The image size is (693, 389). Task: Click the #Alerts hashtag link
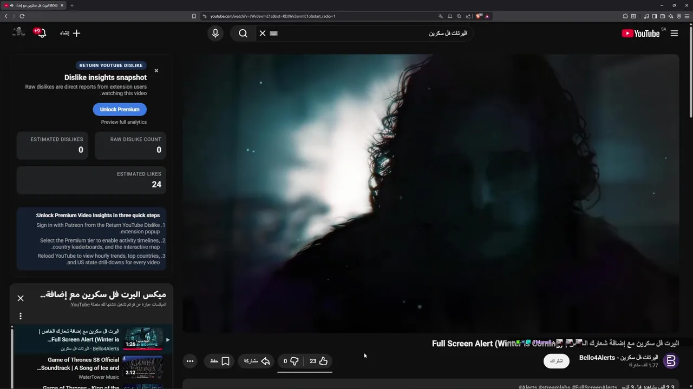(527, 387)
